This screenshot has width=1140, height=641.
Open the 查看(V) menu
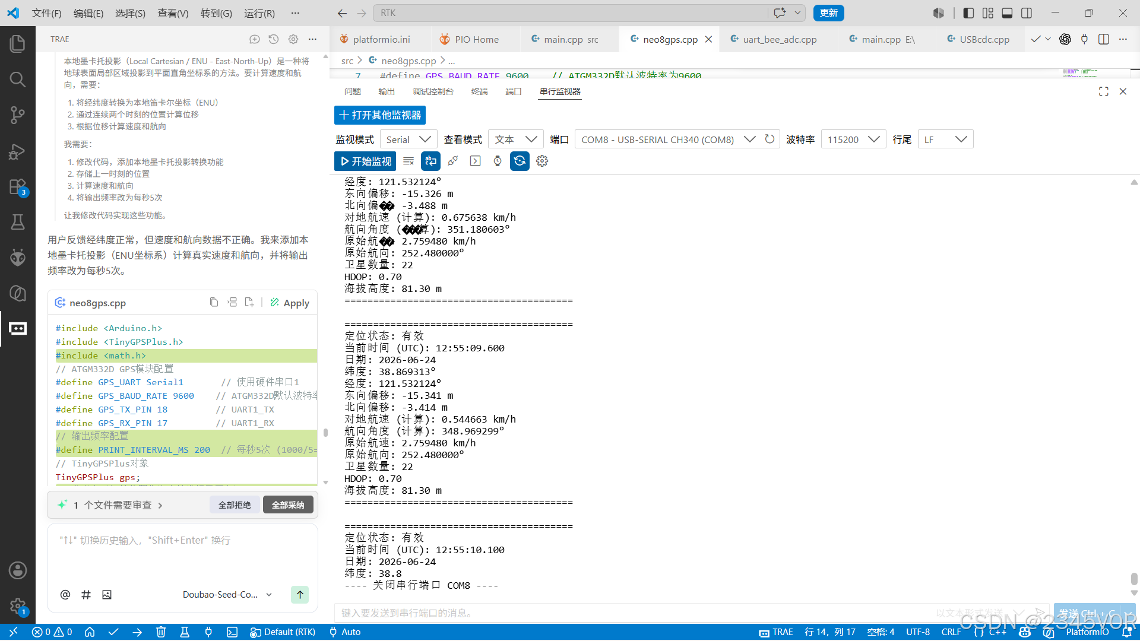click(x=173, y=13)
